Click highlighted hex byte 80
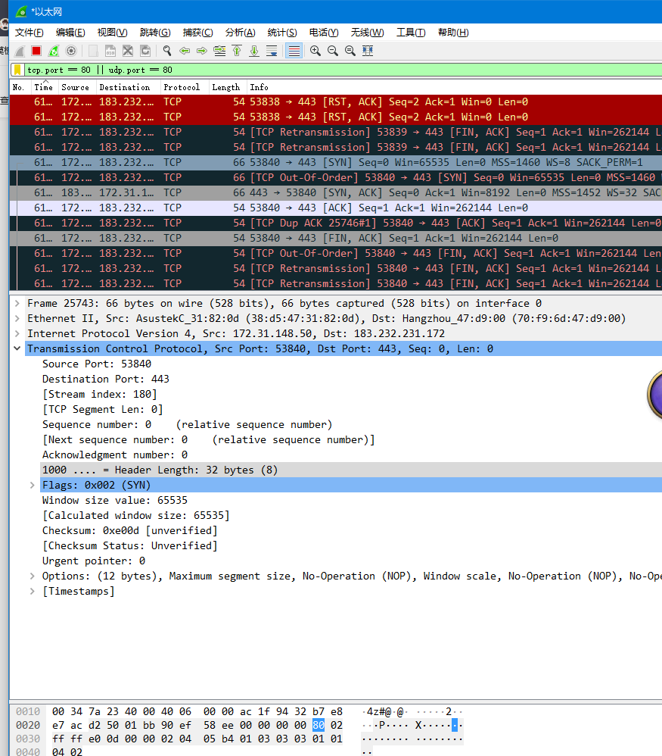662x756 pixels. (319, 725)
